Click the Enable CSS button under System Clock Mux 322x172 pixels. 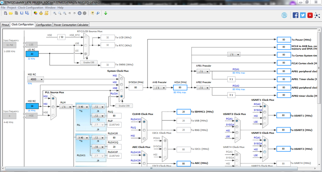pos(124,106)
